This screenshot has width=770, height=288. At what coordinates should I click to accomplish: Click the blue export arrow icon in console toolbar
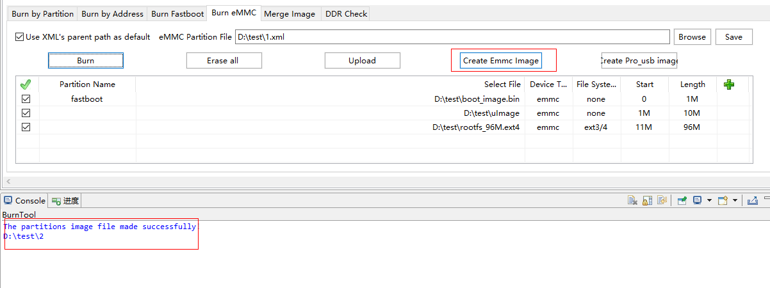point(753,201)
